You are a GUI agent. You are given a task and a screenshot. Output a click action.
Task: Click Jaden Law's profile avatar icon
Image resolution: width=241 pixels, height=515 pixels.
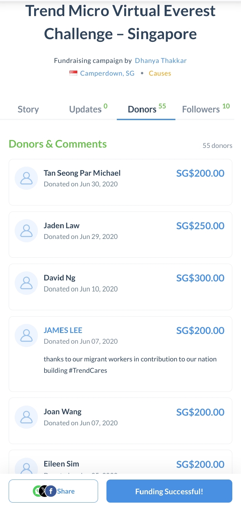click(26, 231)
